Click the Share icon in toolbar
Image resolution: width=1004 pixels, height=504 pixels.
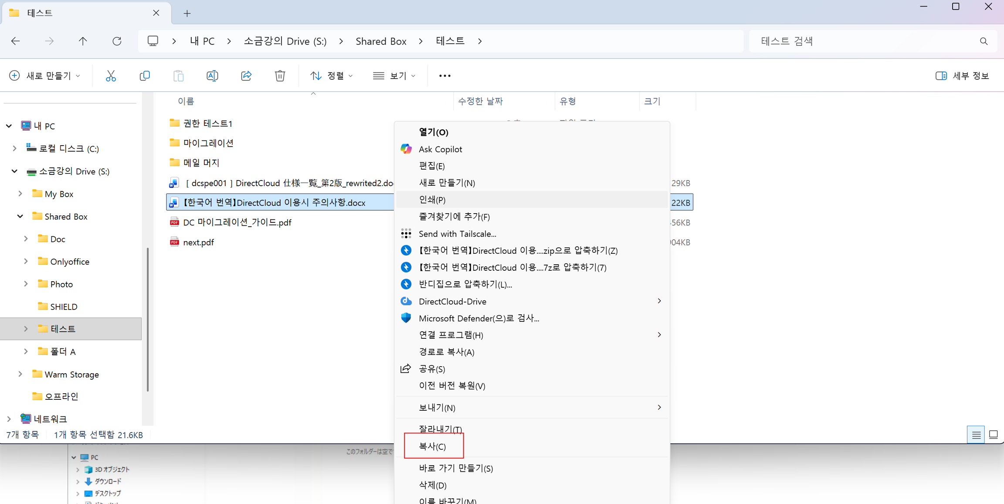point(246,76)
